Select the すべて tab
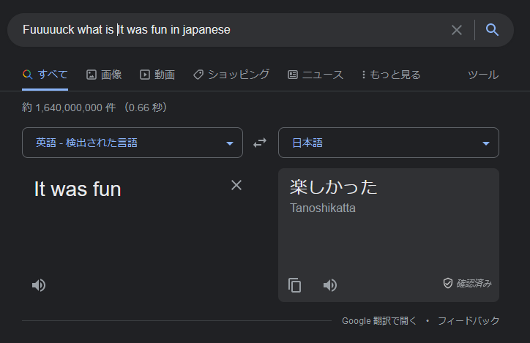The image size is (530, 343). [x=45, y=75]
